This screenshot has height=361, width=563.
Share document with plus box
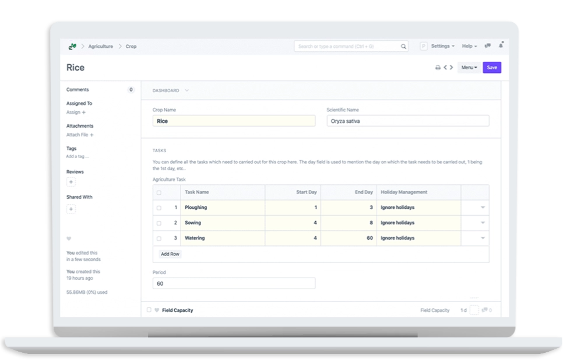pyautogui.click(x=71, y=209)
